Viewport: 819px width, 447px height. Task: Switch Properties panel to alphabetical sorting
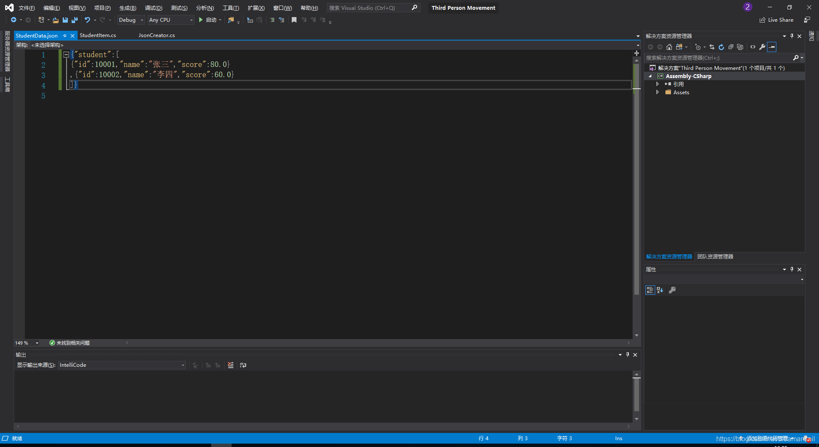659,290
